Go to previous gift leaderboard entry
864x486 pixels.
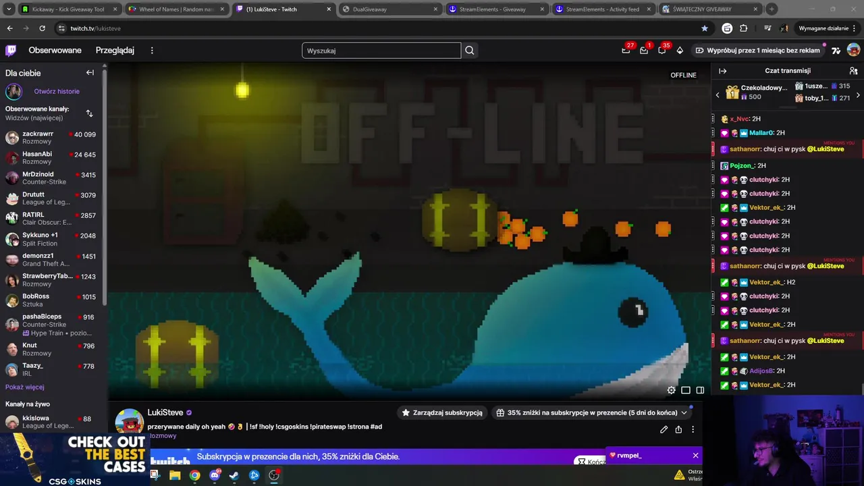pos(718,95)
